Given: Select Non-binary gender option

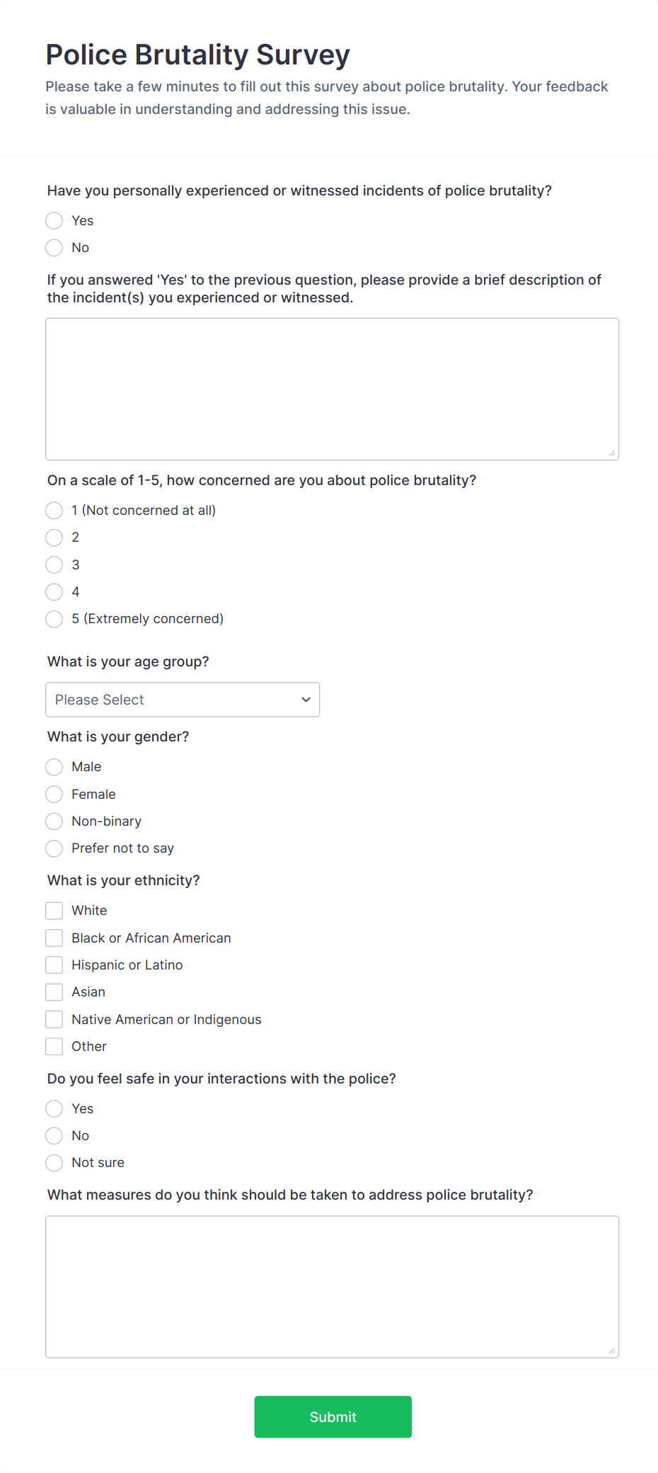Looking at the screenshot, I should click(x=54, y=821).
